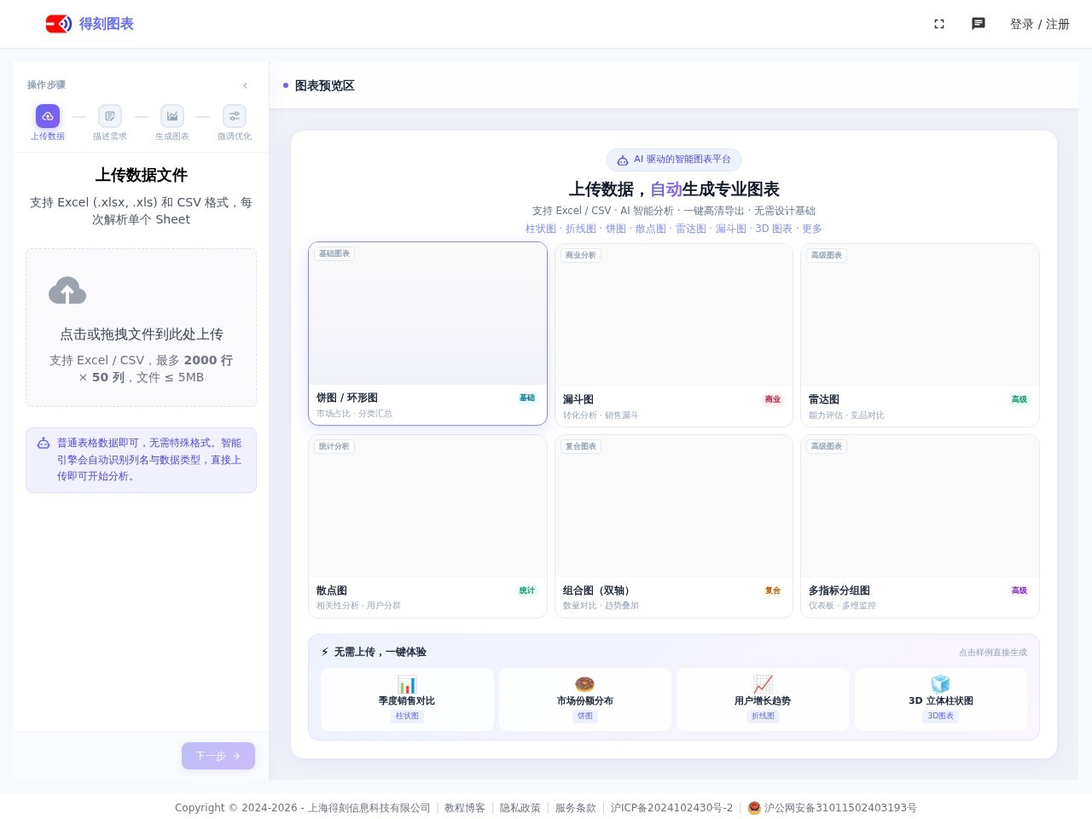1092x819 pixels.
Task: Click the 图表预览区 heading
Action: coord(324,85)
